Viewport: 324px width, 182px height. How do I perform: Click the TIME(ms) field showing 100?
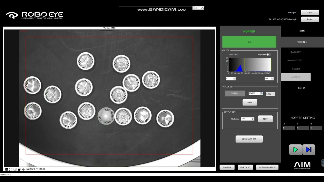pos(246,119)
